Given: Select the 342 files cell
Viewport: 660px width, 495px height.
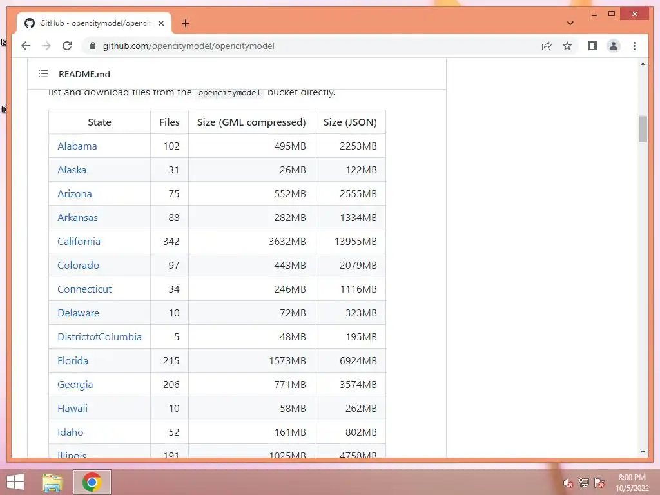Looking at the screenshot, I should (x=170, y=242).
